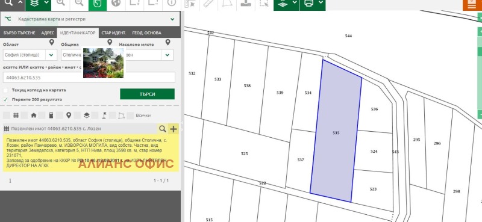Expand the layers dropdown arrow
The height and width of the screenshot is (222, 482).
coord(47,3)
